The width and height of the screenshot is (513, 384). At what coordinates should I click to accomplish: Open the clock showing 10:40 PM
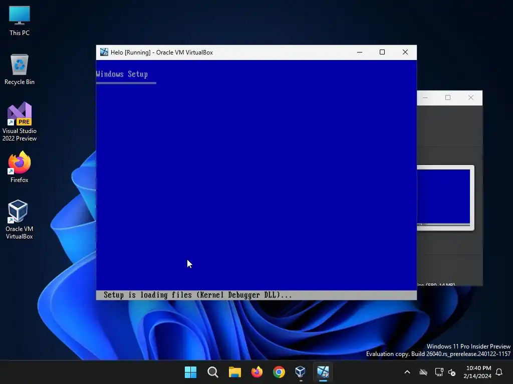pyautogui.click(x=477, y=372)
